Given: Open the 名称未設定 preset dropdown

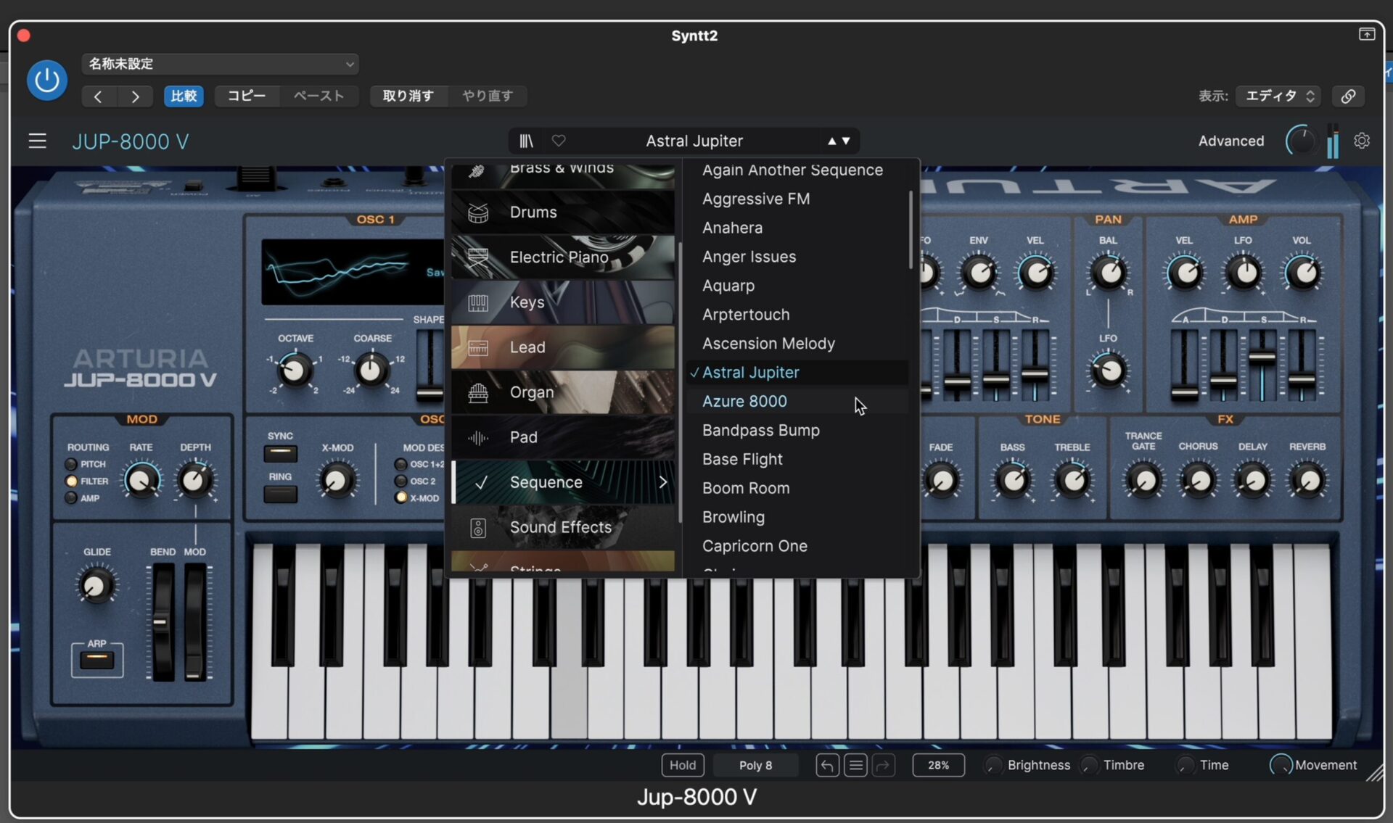Looking at the screenshot, I should click(x=221, y=64).
